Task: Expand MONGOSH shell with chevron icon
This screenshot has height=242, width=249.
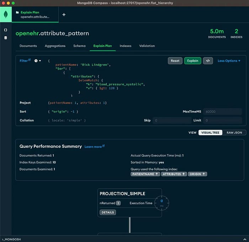Action: coord(245,239)
